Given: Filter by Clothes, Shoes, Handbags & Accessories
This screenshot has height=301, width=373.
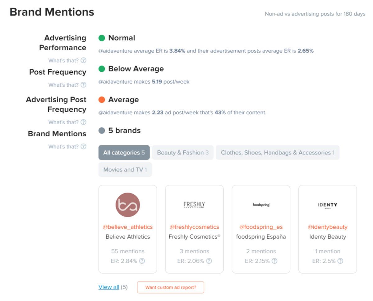Looking at the screenshot, I should [x=278, y=153].
